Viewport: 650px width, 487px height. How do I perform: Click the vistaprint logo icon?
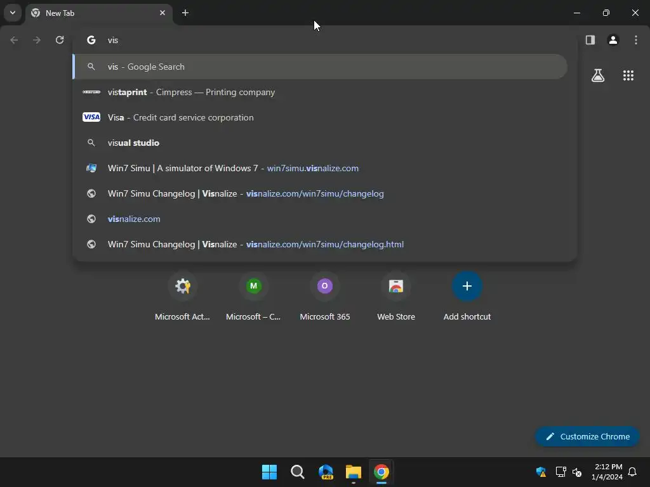(x=91, y=92)
